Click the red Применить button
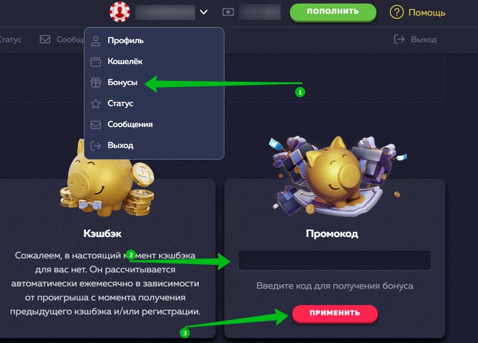478x343 pixels. pyautogui.click(x=335, y=314)
